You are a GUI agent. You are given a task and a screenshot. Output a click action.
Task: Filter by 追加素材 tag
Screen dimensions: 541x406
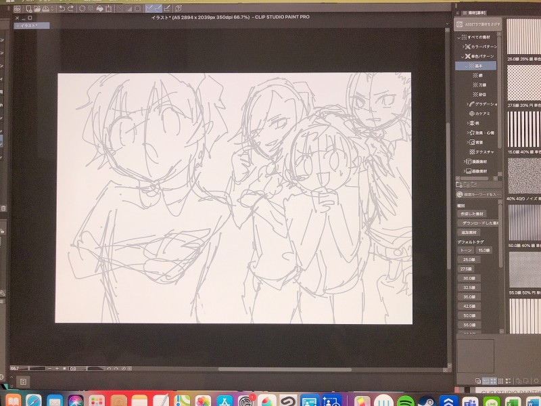click(469, 233)
